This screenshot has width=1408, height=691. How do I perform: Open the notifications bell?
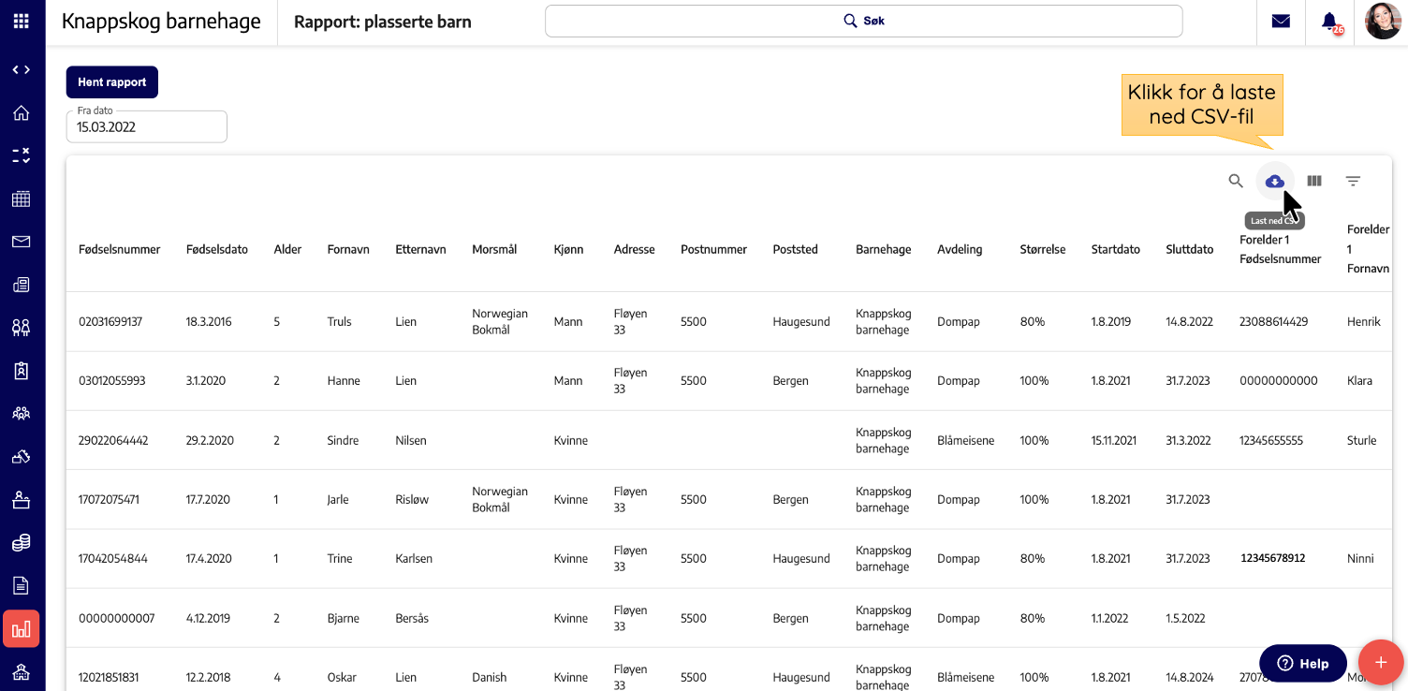(x=1329, y=21)
